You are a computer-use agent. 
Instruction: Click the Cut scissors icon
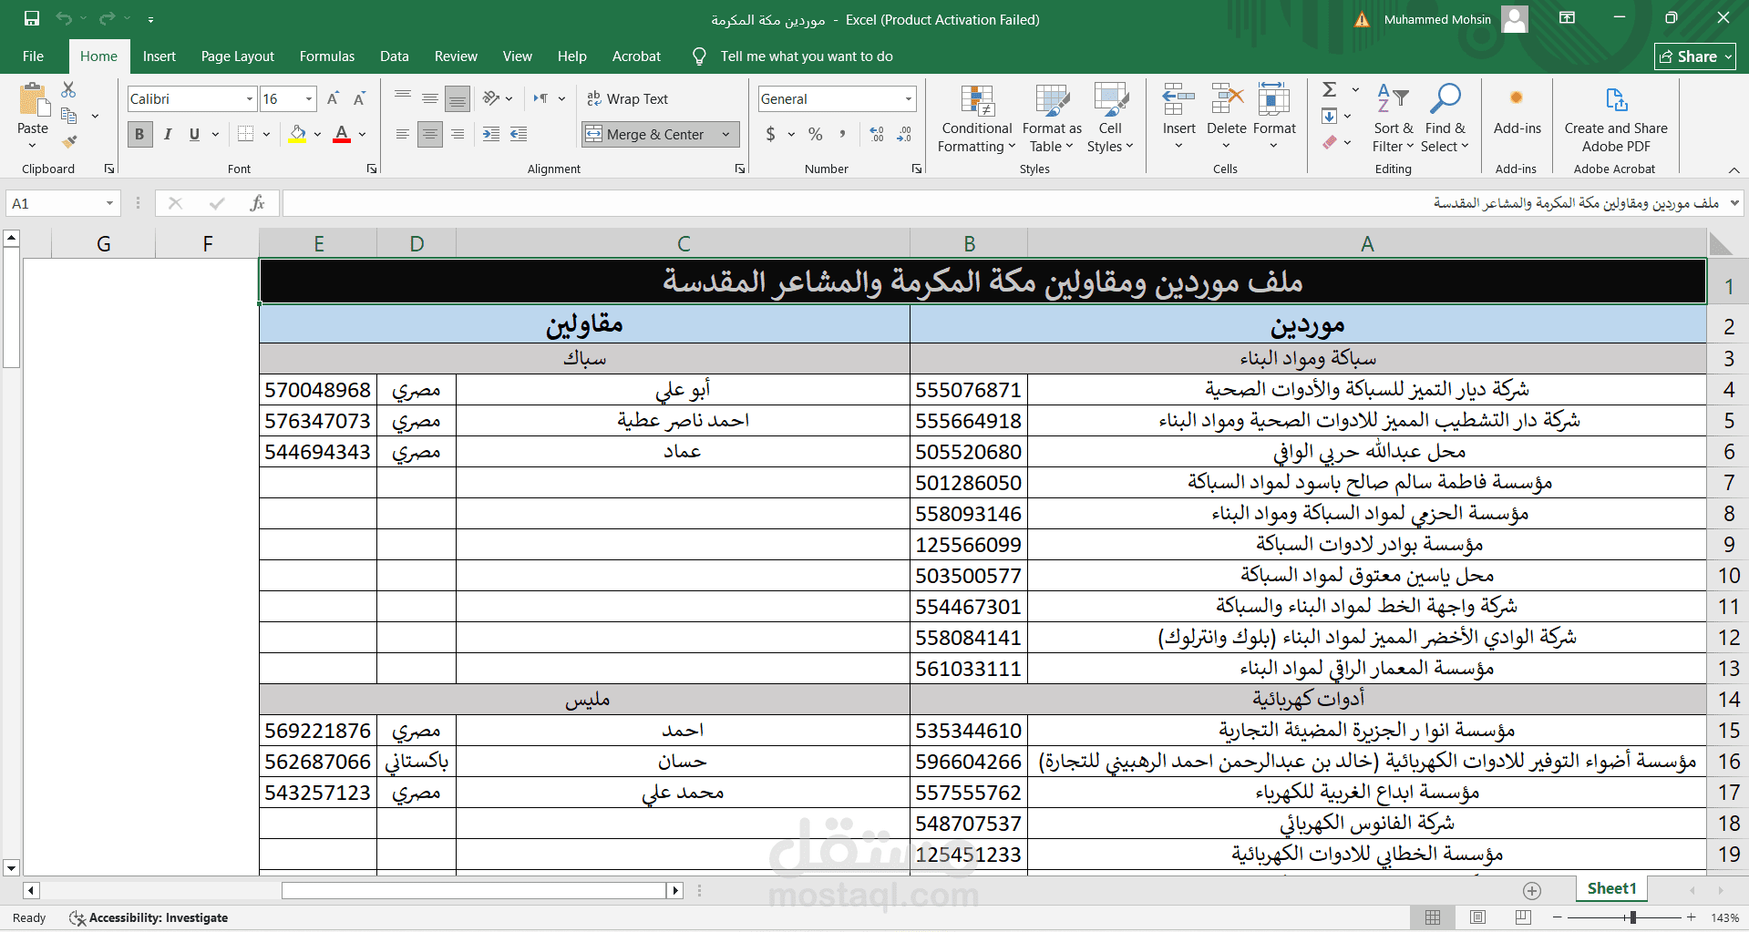tap(68, 89)
